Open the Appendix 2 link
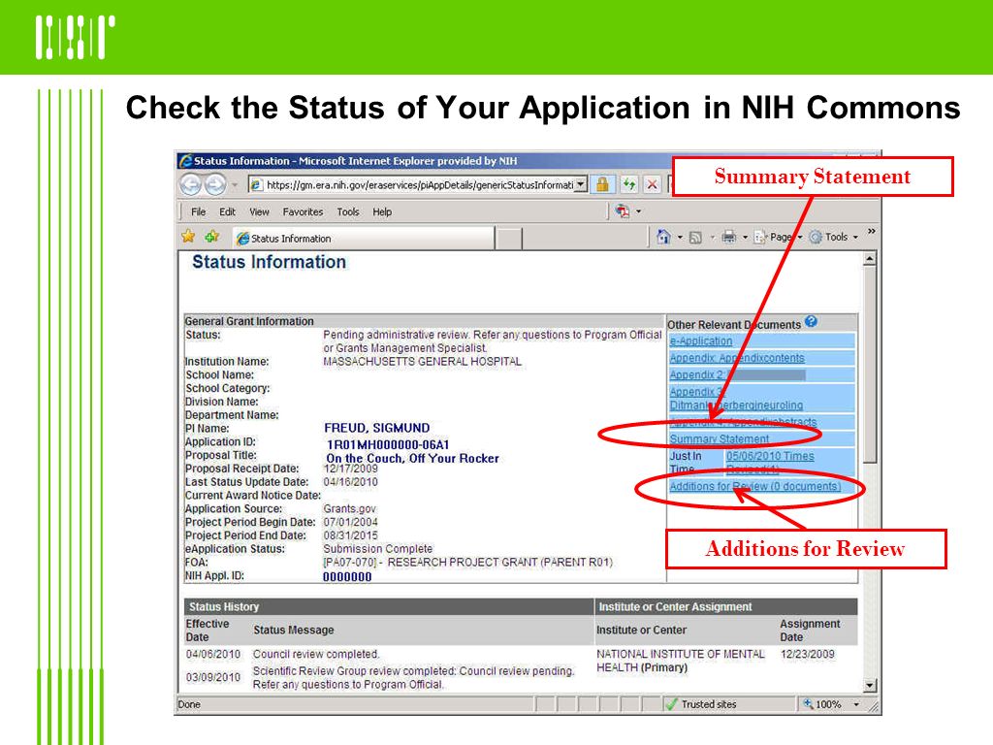993x745 pixels. [x=697, y=375]
